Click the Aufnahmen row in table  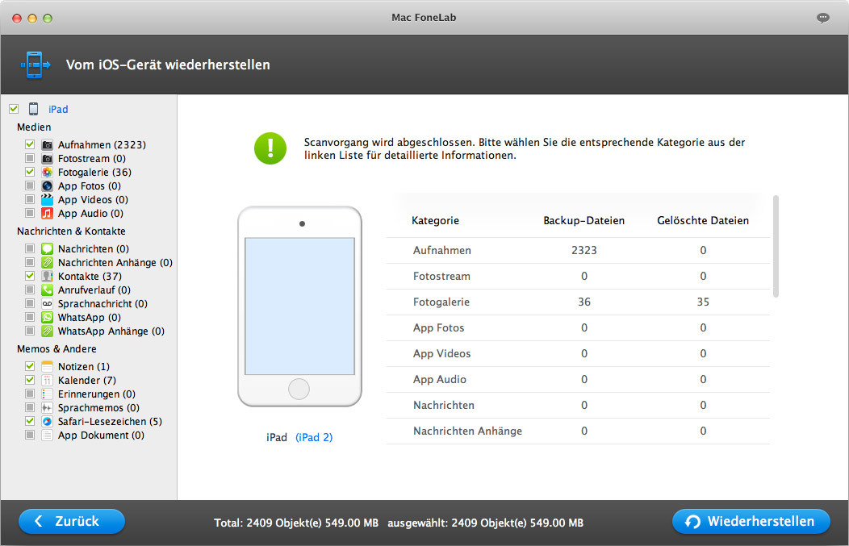tap(578, 251)
